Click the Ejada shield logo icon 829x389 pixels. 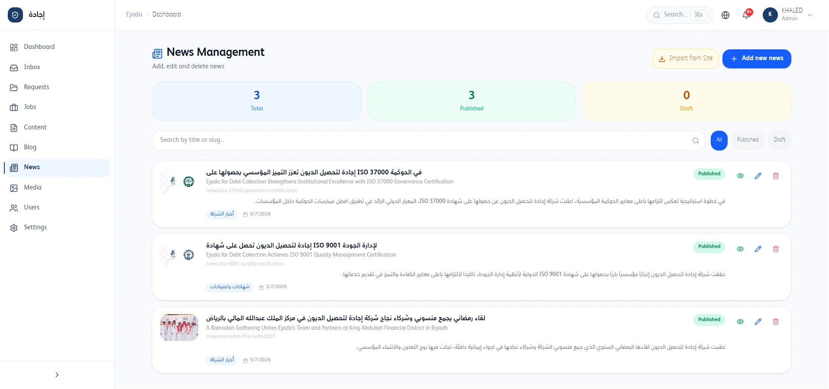15,15
